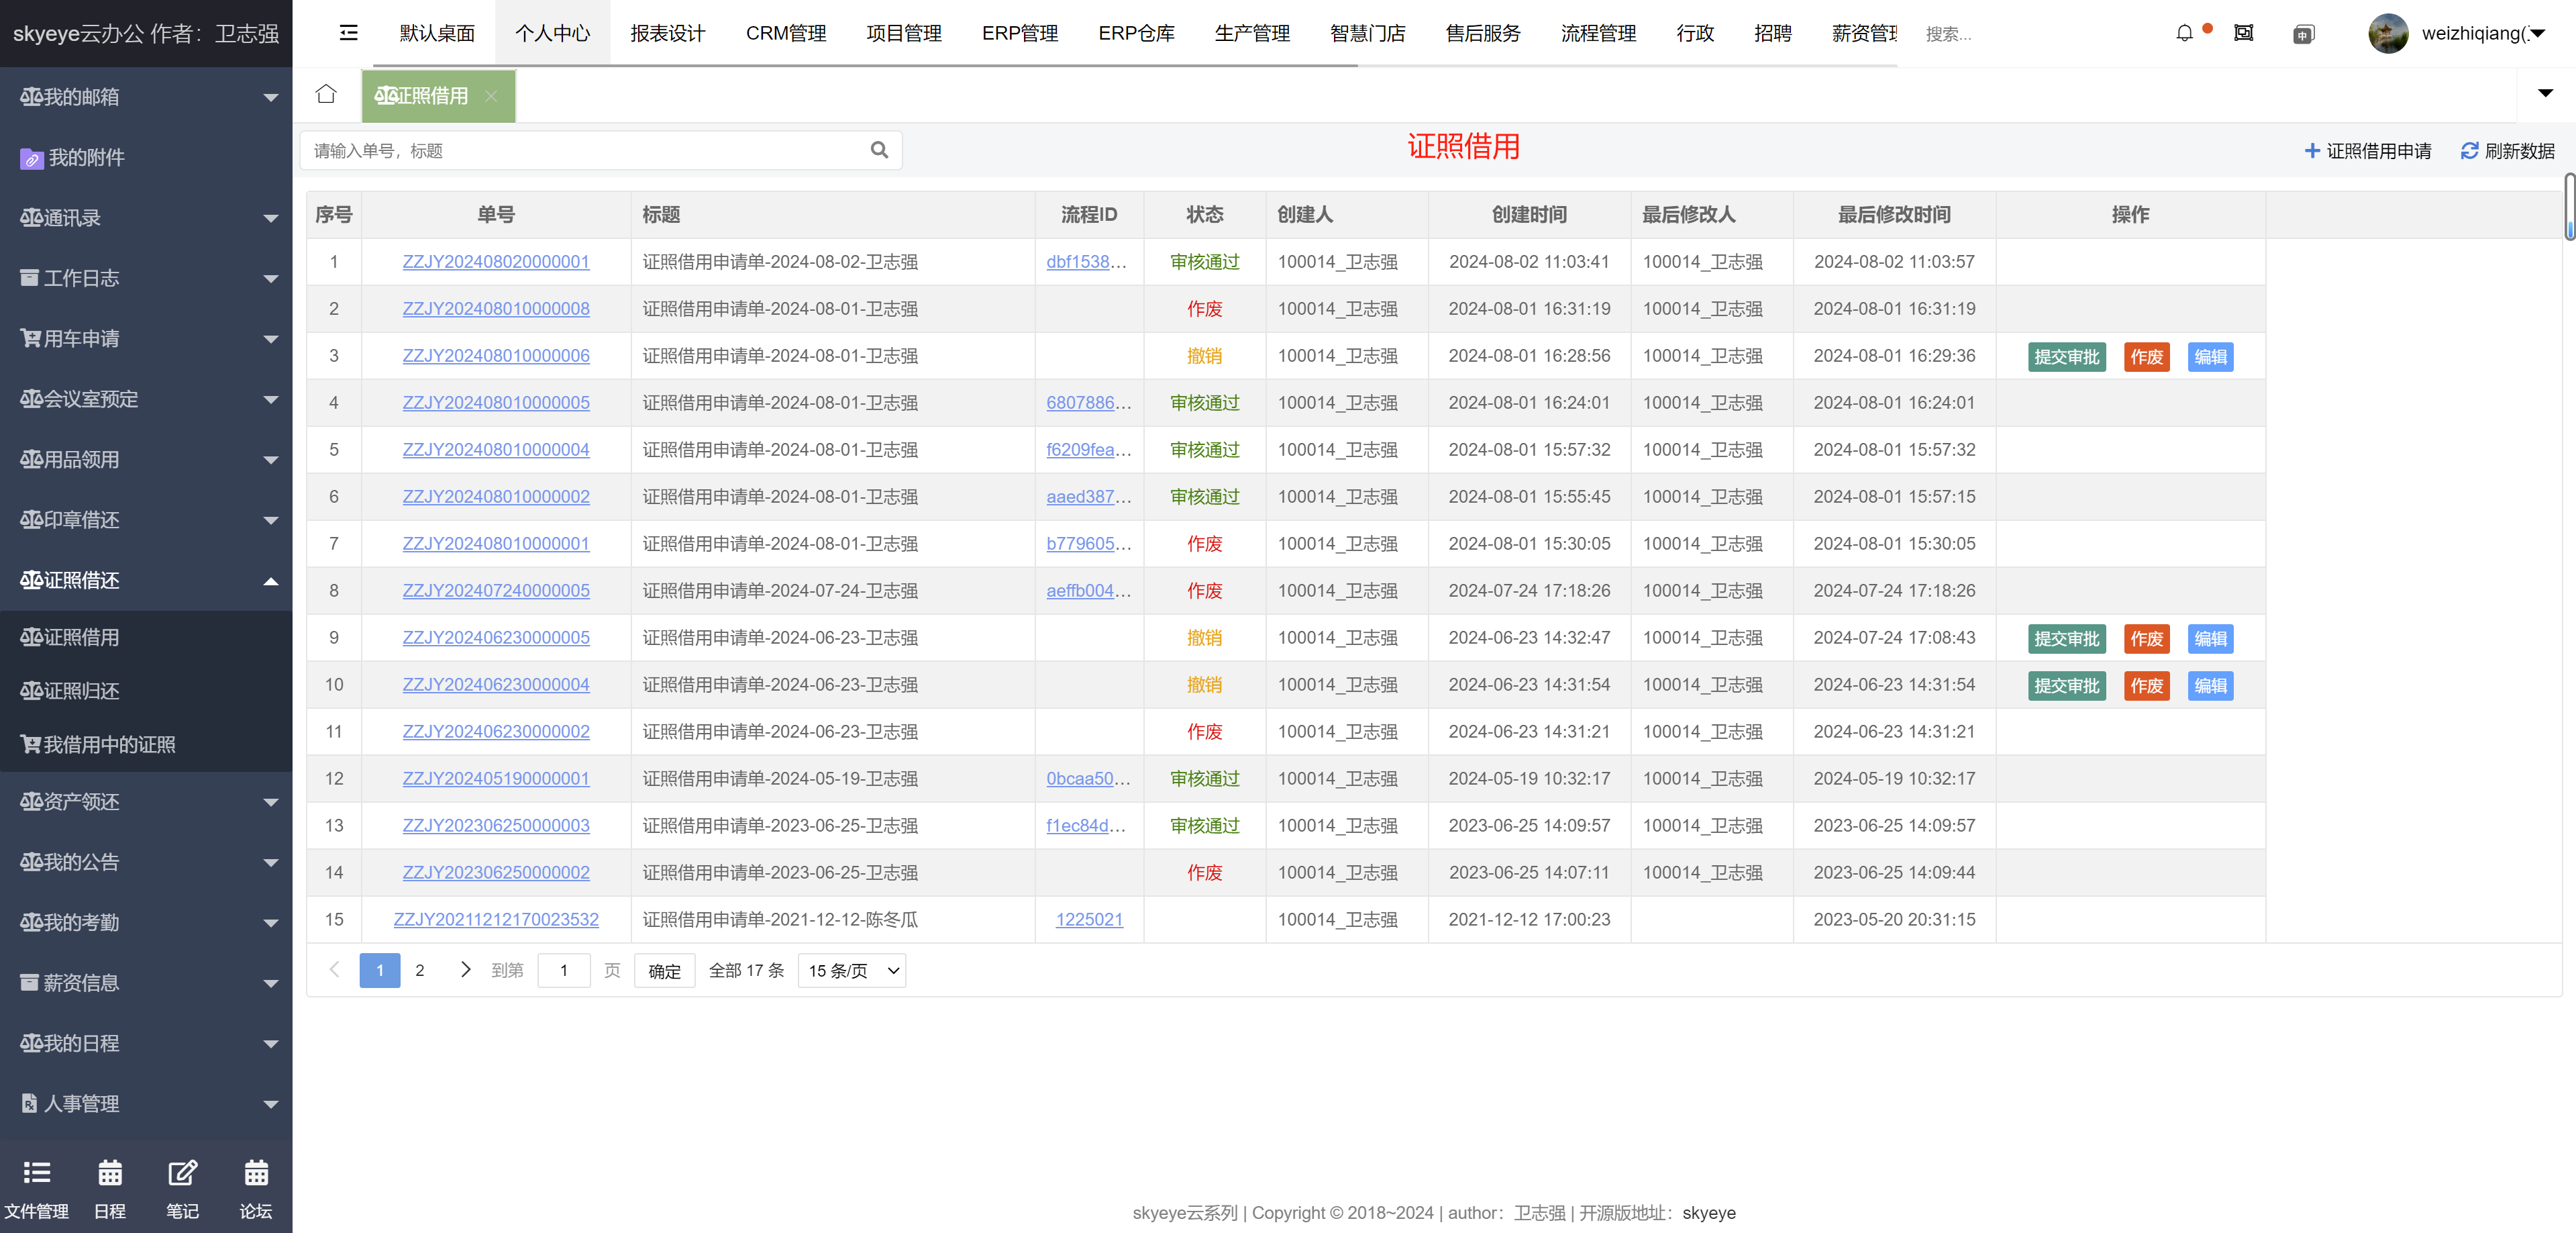Open the tab options dropdown arrow
Image resolution: width=2576 pixels, height=1233 pixels.
point(2545,94)
